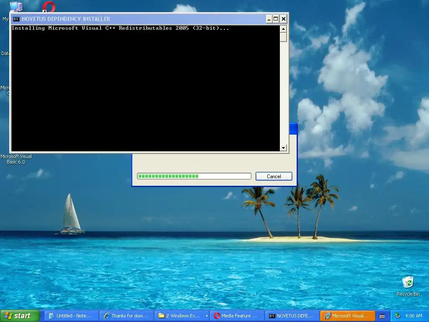Image resolution: width=429 pixels, height=322 pixels.
Task: Switch to Thanks for downloading IE taskbar button
Action: [127, 316]
